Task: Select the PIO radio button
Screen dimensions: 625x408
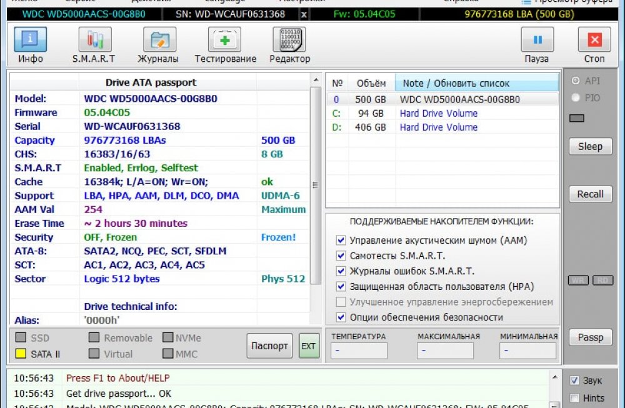Action: pyautogui.click(x=576, y=97)
